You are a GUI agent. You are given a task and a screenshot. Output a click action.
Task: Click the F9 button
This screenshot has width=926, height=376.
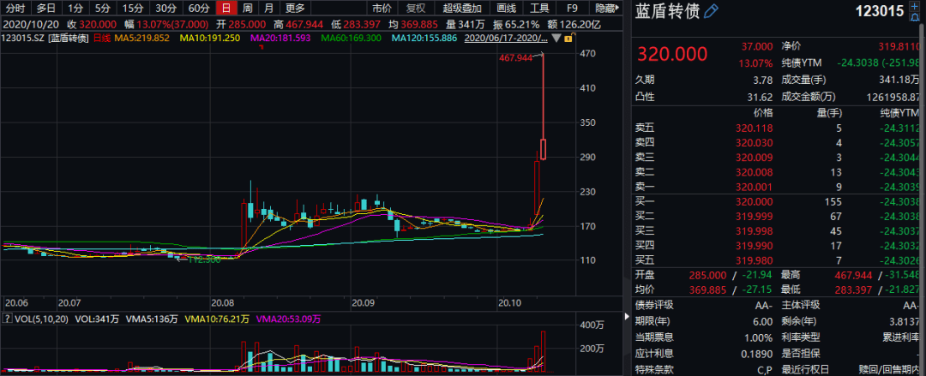pyautogui.click(x=571, y=8)
